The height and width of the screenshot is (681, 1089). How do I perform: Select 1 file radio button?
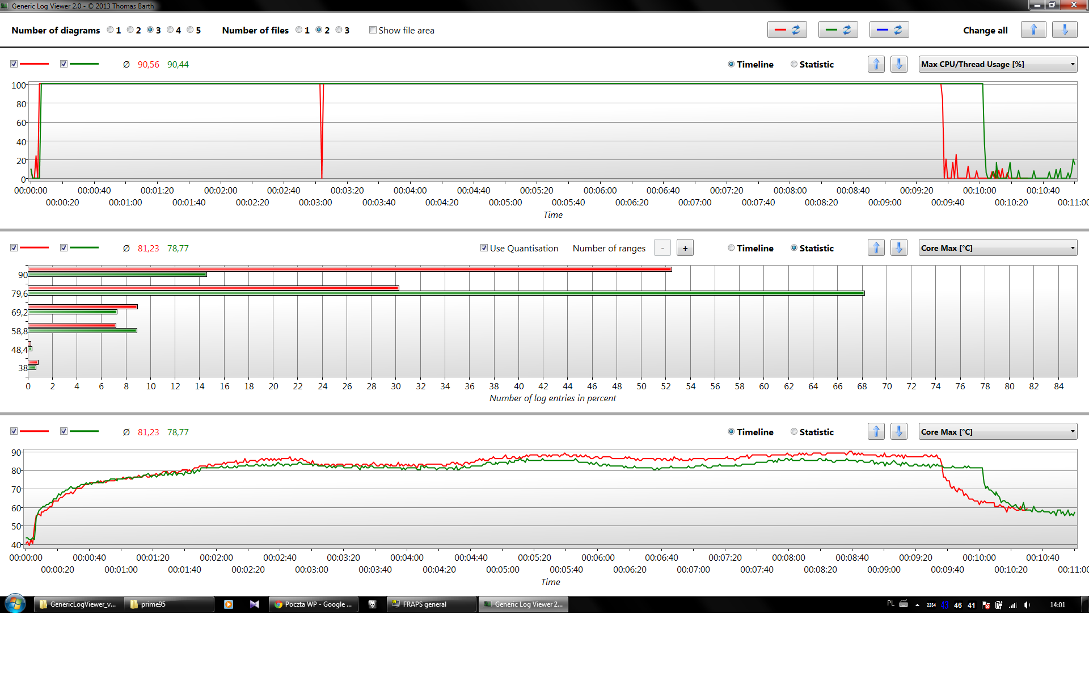[299, 30]
